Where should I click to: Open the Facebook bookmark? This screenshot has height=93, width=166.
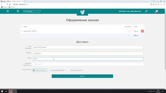(x=4, y=7)
